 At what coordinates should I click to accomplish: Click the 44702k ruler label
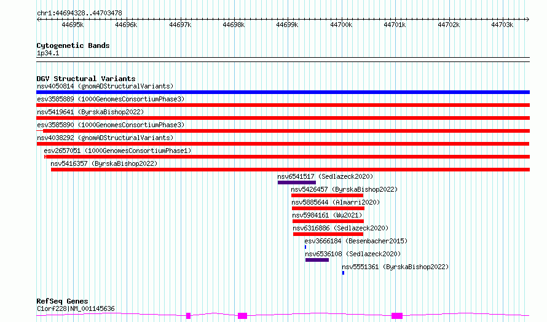click(x=449, y=25)
